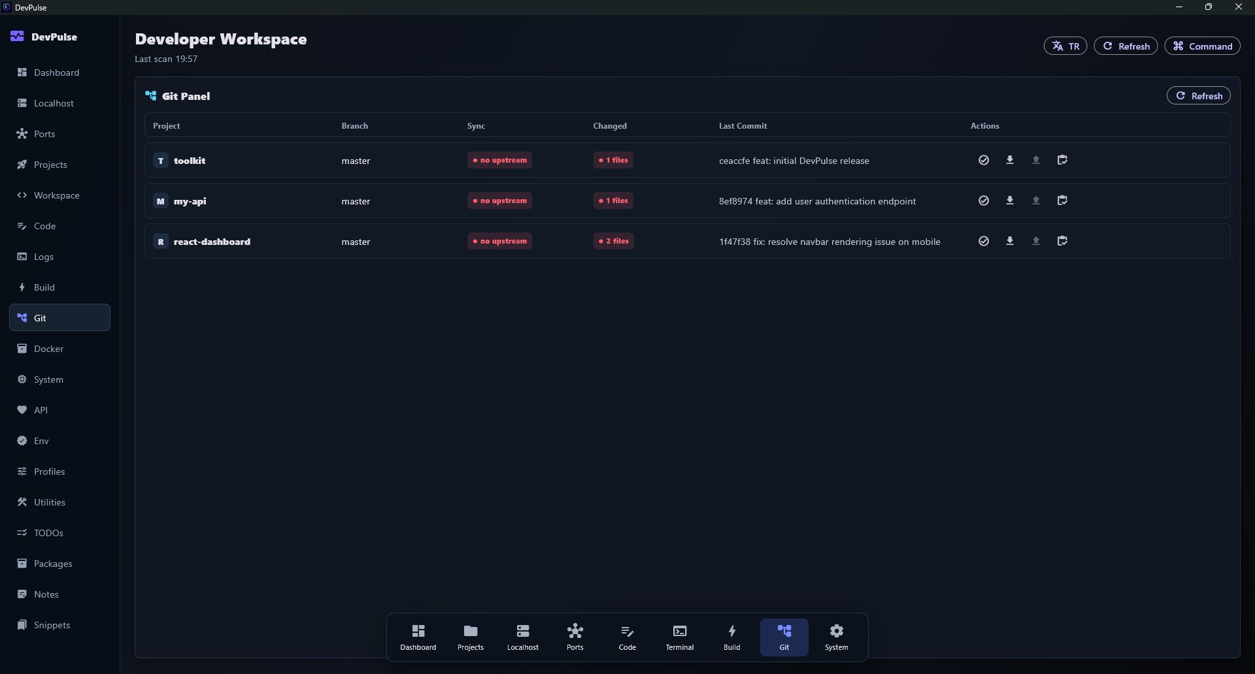This screenshot has height=674, width=1255.
Task: Click the 'no upstream' badge for toolkit
Action: (x=499, y=161)
